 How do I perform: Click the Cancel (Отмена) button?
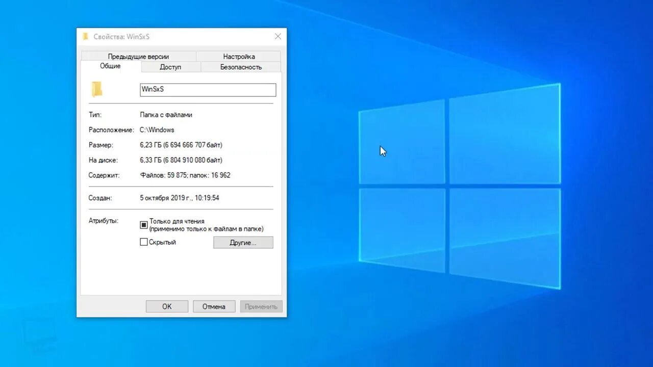214,306
